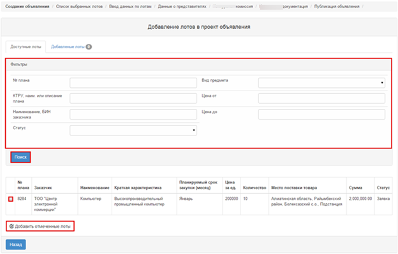Click the 200000 unit price cell
398x254 pixels.
pyautogui.click(x=232, y=204)
